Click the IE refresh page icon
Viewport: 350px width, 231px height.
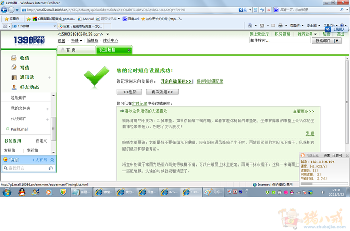(262, 10)
